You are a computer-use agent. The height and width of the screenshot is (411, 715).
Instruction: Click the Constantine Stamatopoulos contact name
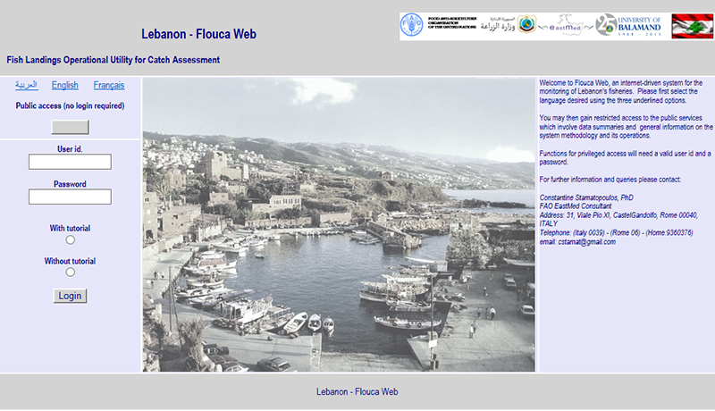click(586, 197)
